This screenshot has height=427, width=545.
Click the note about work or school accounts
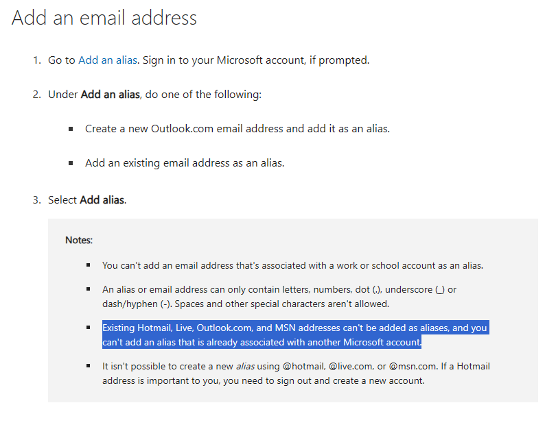pyautogui.click(x=292, y=265)
